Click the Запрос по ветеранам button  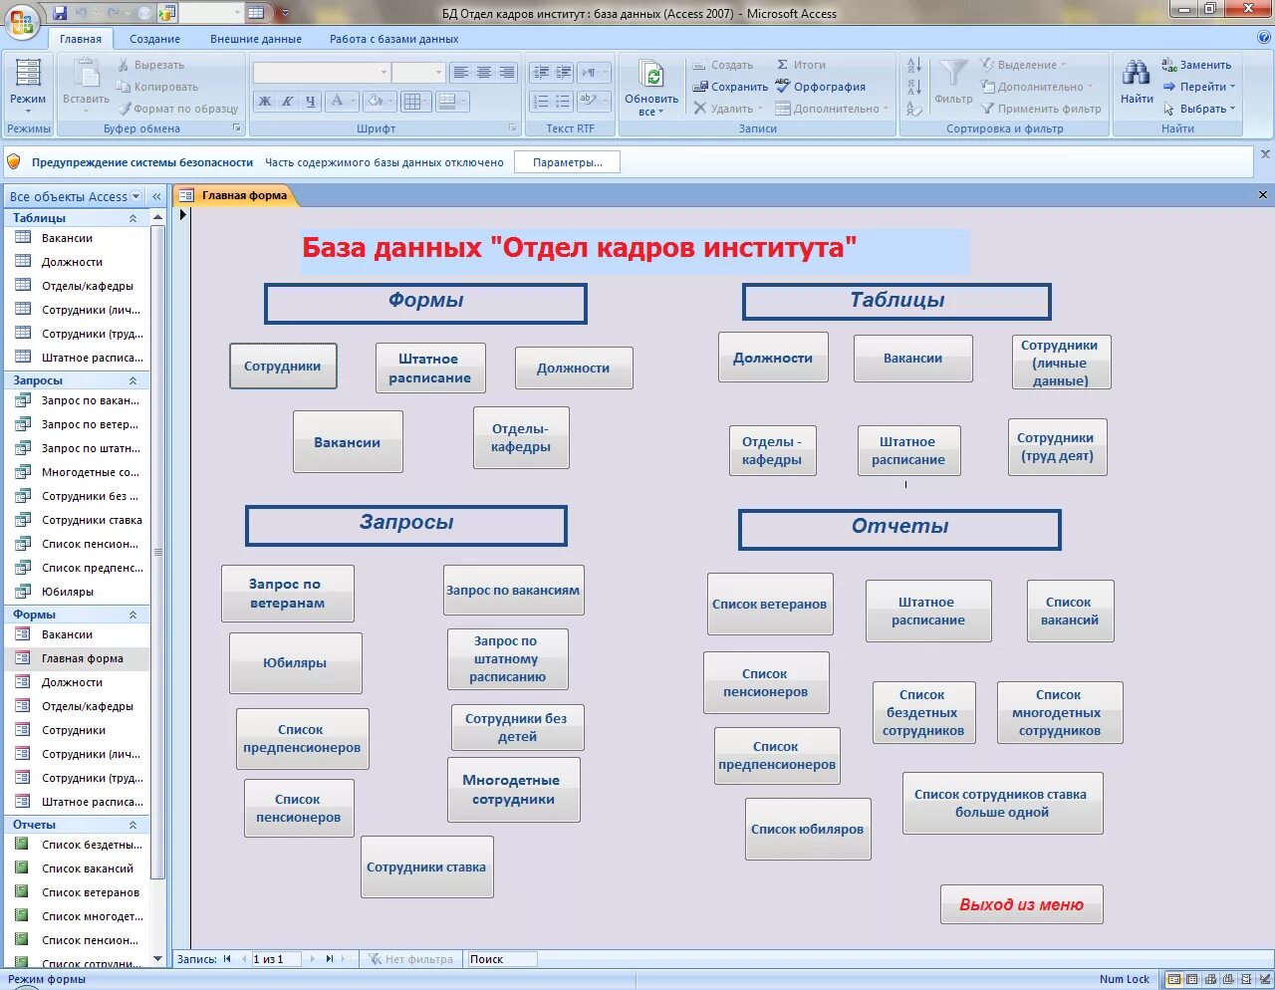[287, 594]
